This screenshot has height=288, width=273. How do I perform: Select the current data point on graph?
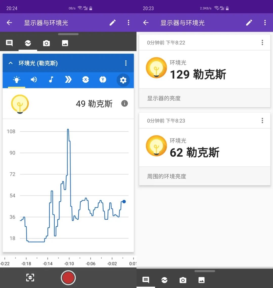click(124, 202)
